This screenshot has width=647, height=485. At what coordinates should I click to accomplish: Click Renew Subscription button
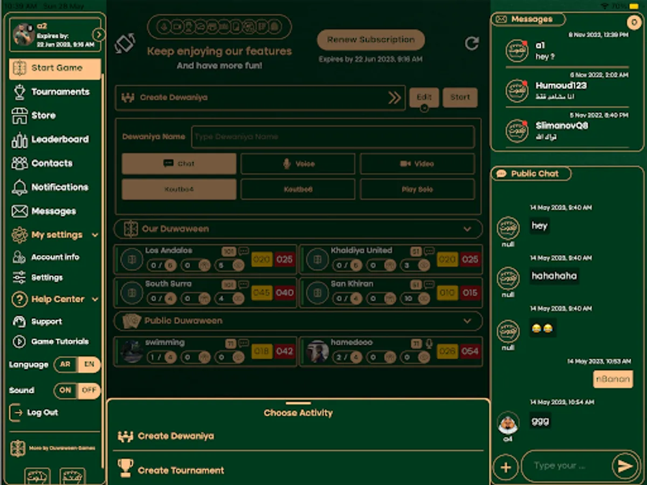pos(371,40)
